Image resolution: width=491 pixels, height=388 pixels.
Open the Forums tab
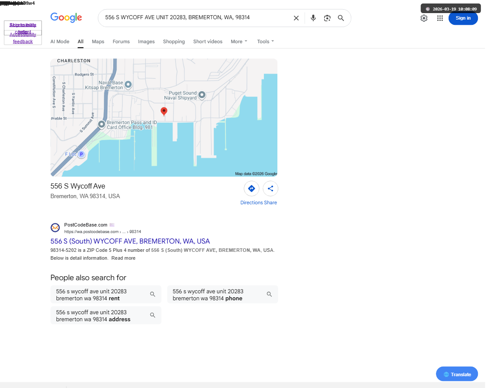(121, 41)
